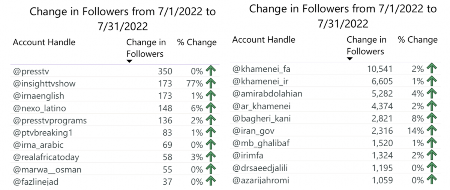Click the green arrow in @bagheri_kani row
Screen dimensions: 450x190
[x=432, y=118]
